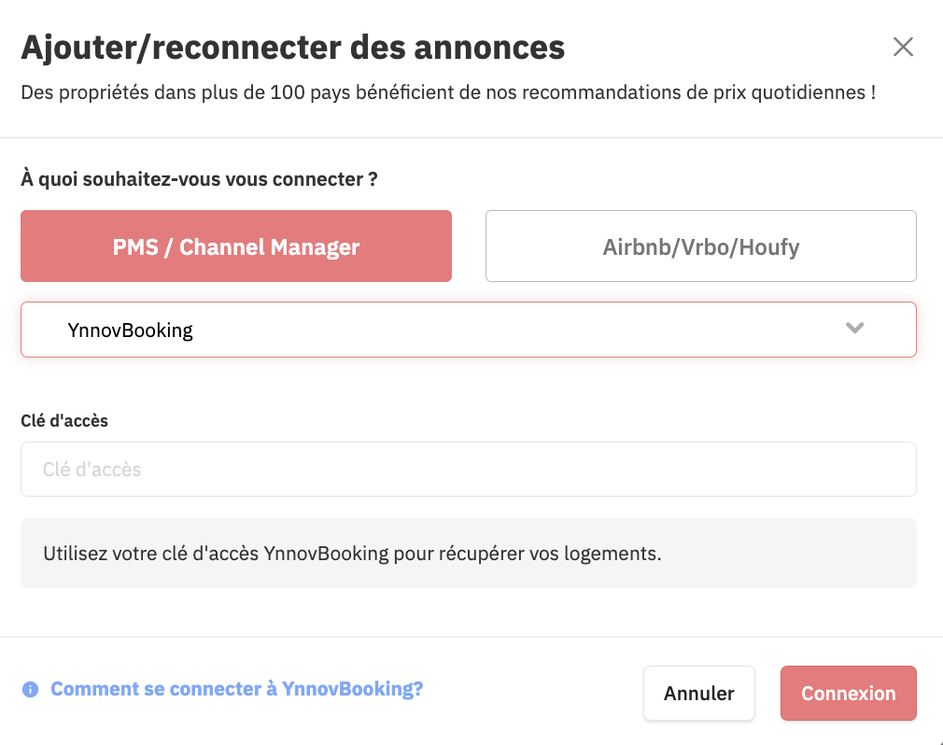Click the grey hint box about clé d'accès
This screenshot has height=745, width=943.
click(469, 554)
